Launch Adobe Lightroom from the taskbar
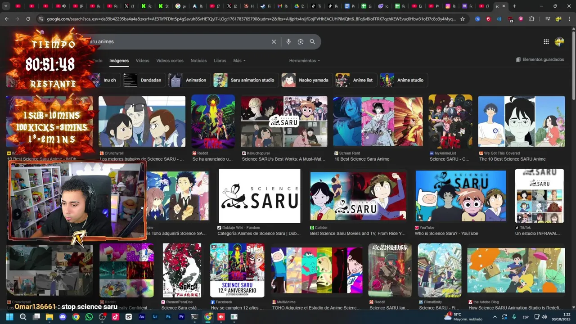Viewport: 576px width, 324px height. pyautogui.click(x=155, y=317)
